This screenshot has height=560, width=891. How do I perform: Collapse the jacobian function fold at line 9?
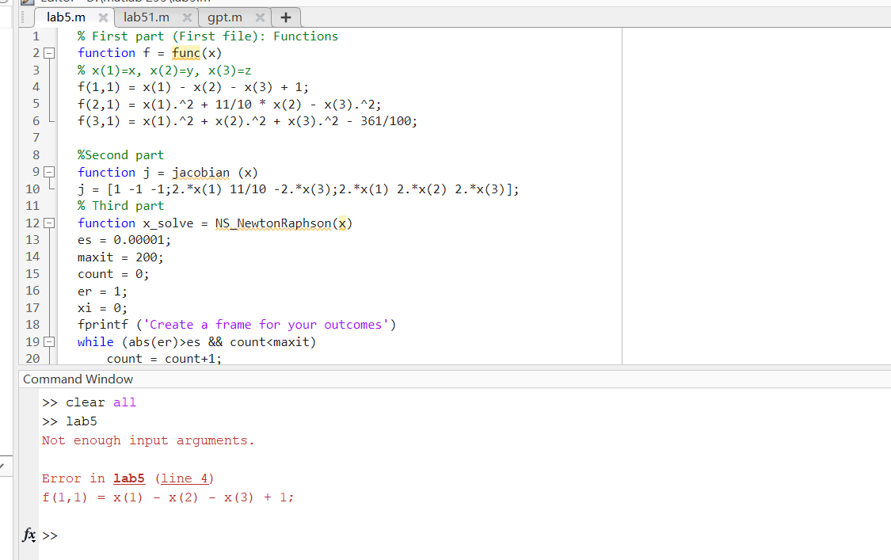click(x=48, y=172)
